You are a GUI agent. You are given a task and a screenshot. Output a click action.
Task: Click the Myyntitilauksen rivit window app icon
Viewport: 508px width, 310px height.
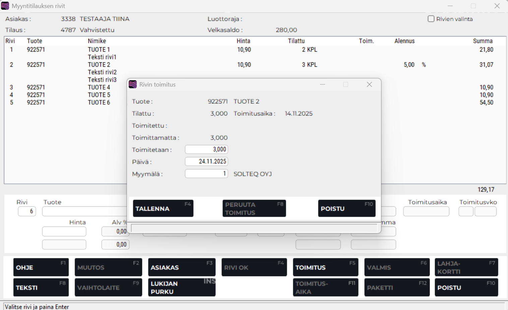(x=5, y=6)
